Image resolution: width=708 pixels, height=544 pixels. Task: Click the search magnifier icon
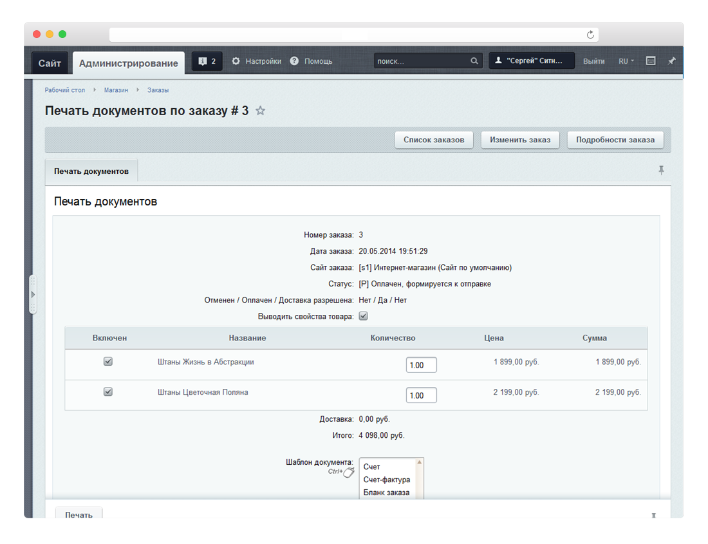coord(474,61)
